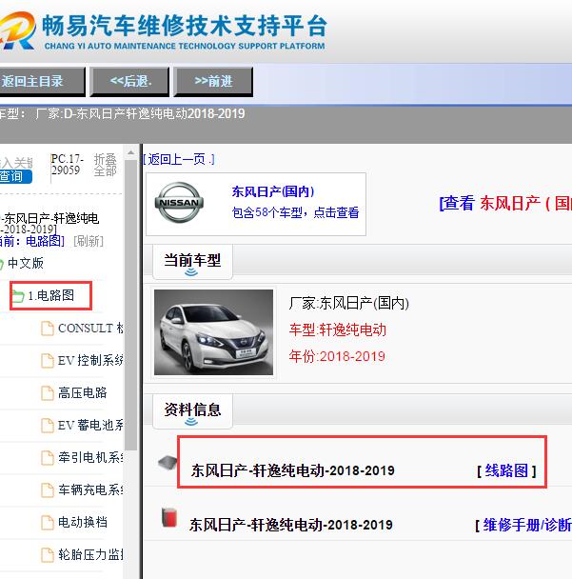
Task: Go back with the <<后退 button
Action: 129,82
